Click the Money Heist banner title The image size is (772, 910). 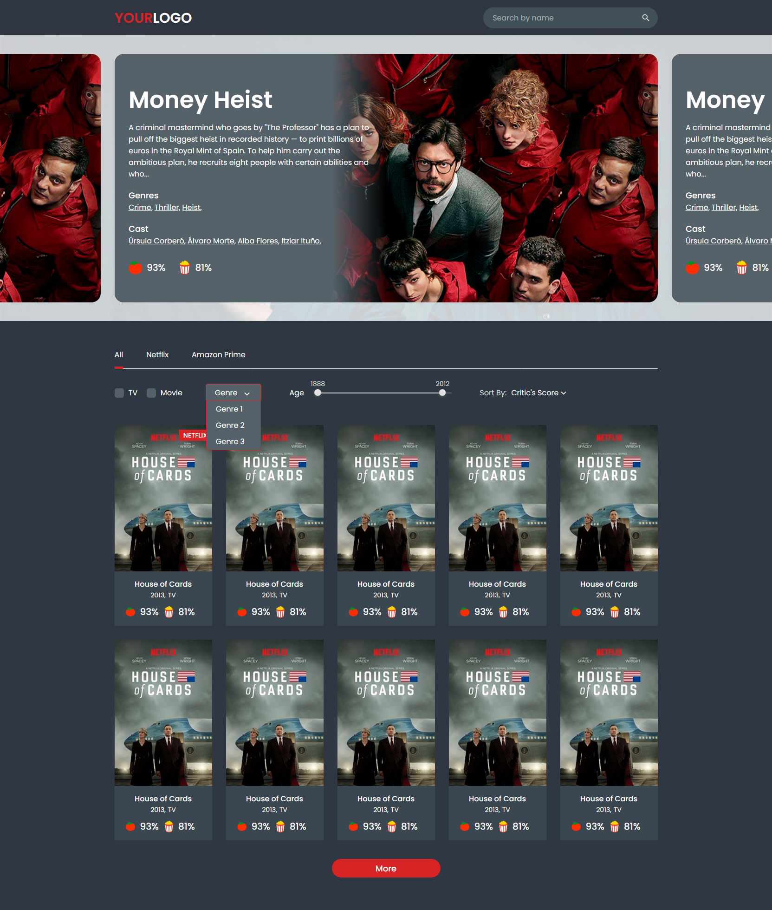click(x=201, y=100)
